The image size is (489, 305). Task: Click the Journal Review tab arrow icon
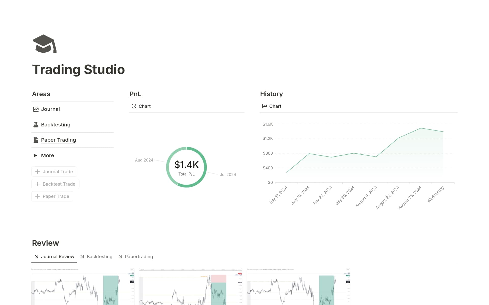(36, 257)
